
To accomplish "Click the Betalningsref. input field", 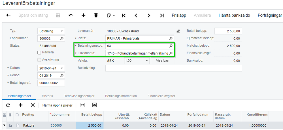I will (51, 83).
